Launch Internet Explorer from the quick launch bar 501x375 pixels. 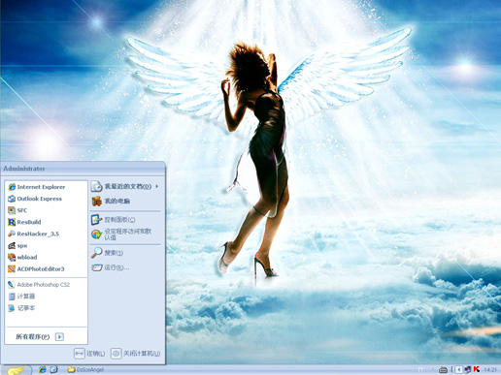pos(42,370)
